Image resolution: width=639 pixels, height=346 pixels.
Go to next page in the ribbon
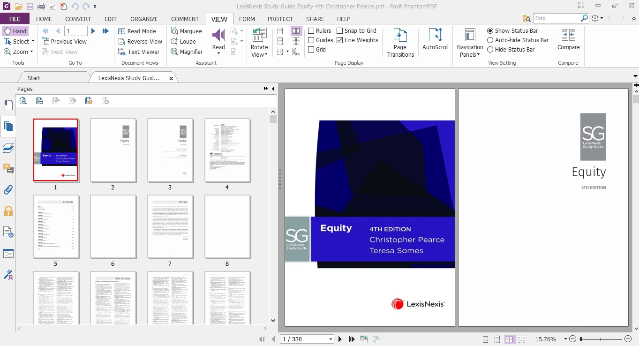93,31
